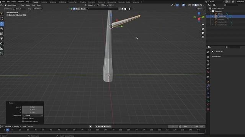The width and height of the screenshot is (245, 137).
Task: Select the Annotate tool
Action: pos(2,44)
